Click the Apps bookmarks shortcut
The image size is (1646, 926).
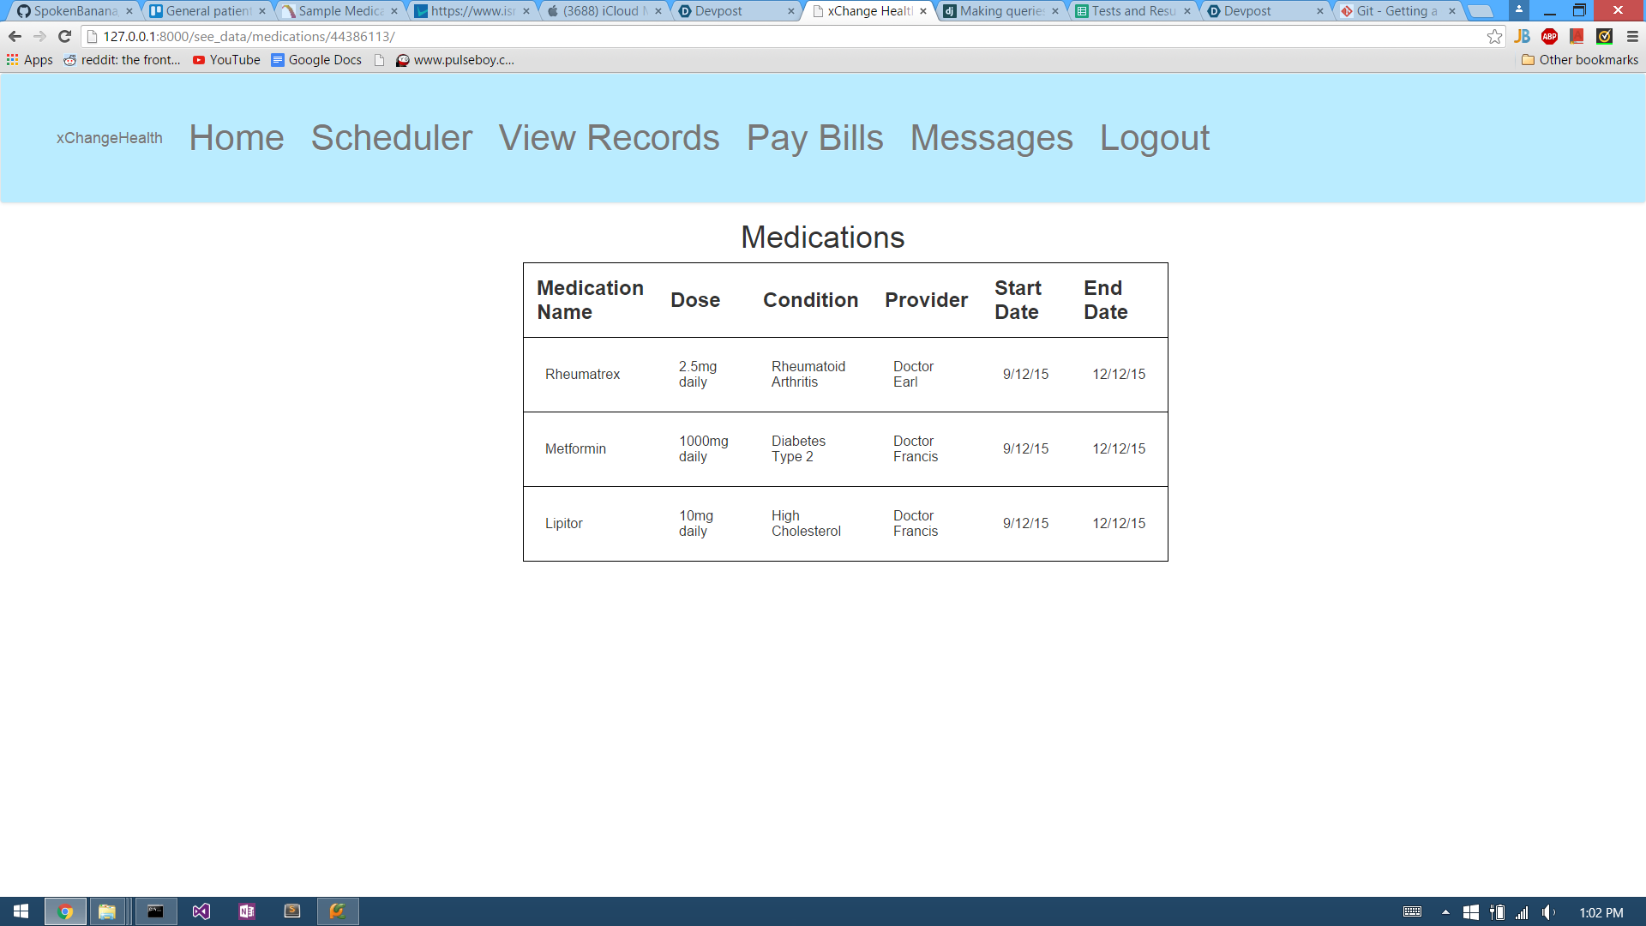pos(30,60)
